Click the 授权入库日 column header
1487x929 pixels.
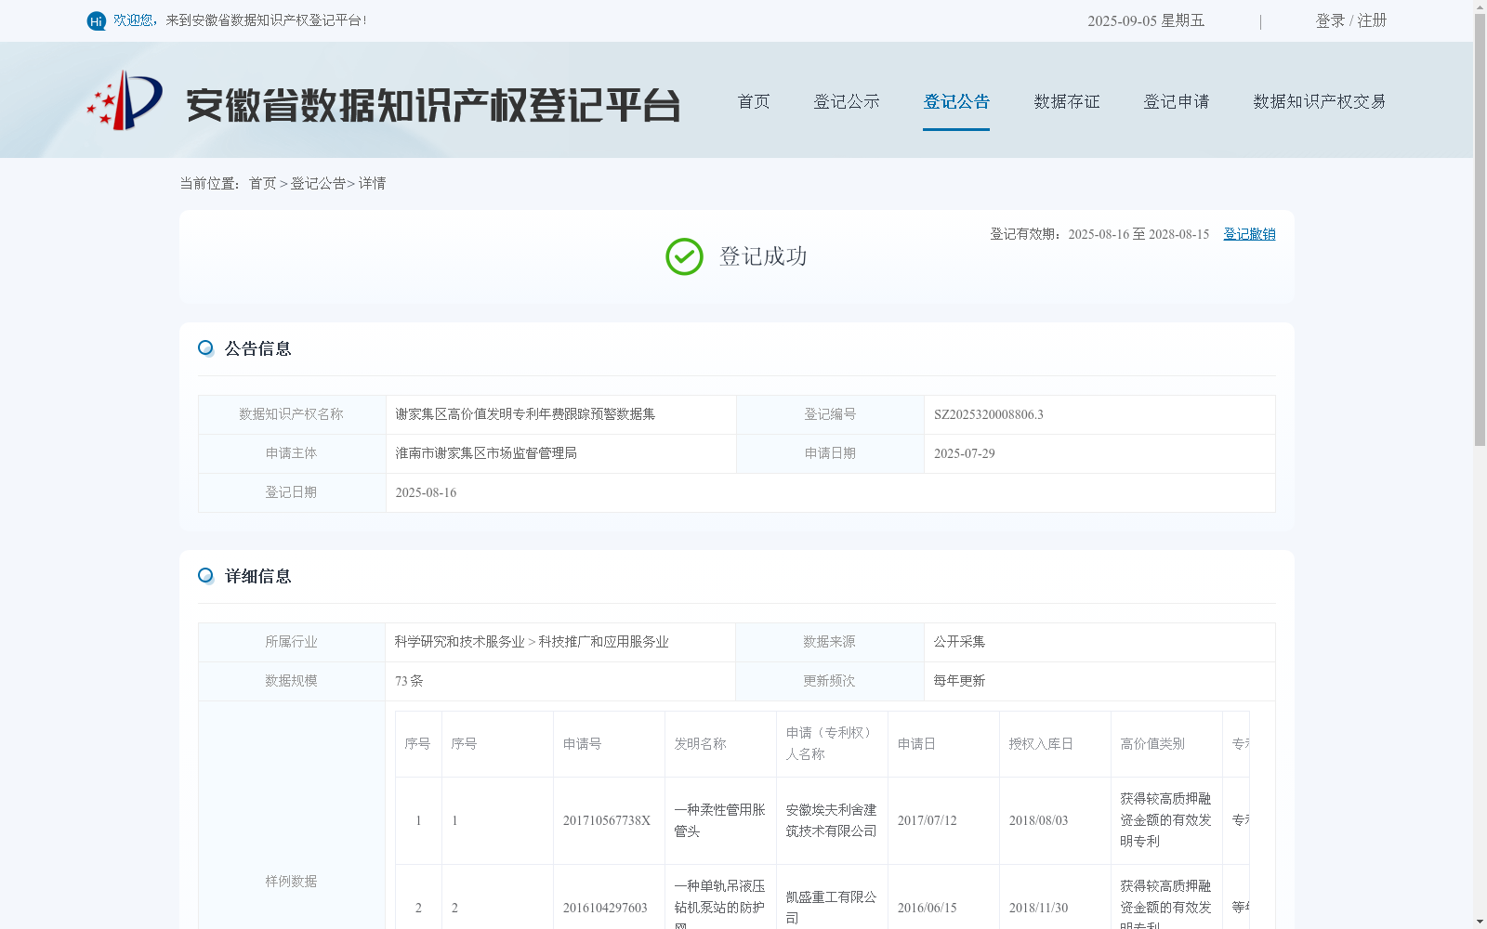click(1041, 744)
